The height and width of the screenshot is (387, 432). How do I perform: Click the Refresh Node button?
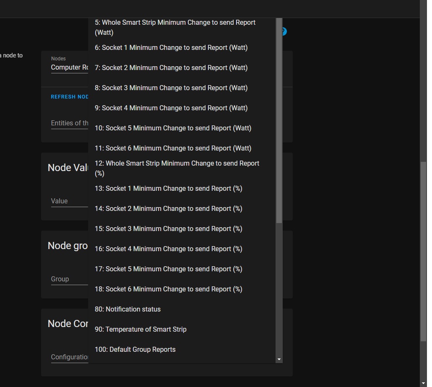pos(69,96)
